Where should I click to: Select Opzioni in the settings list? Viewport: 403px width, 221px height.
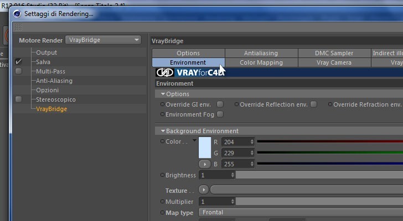pos(47,90)
